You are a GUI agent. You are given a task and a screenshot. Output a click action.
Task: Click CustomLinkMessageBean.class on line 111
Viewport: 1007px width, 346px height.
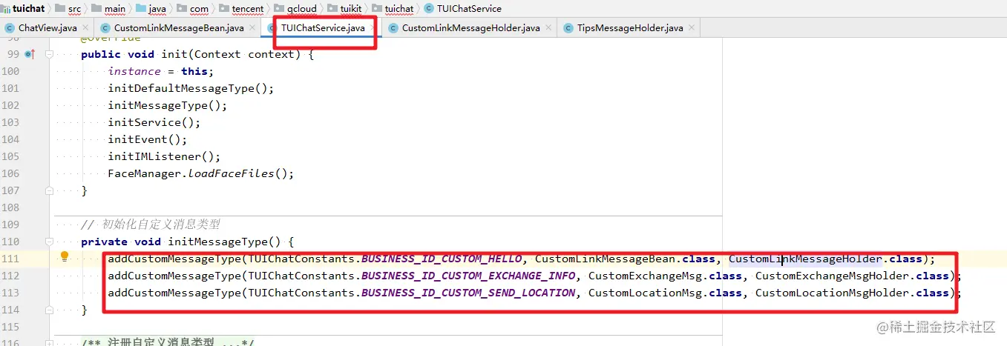626,259
